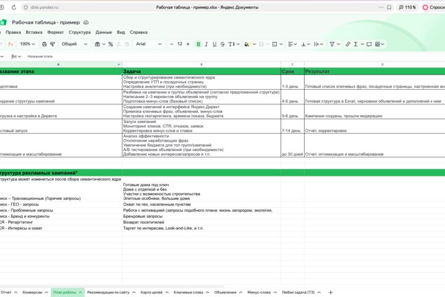This screenshot has width=445, height=297.
Task: Open the zoom 100% dropdown
Action: point(27,44)
